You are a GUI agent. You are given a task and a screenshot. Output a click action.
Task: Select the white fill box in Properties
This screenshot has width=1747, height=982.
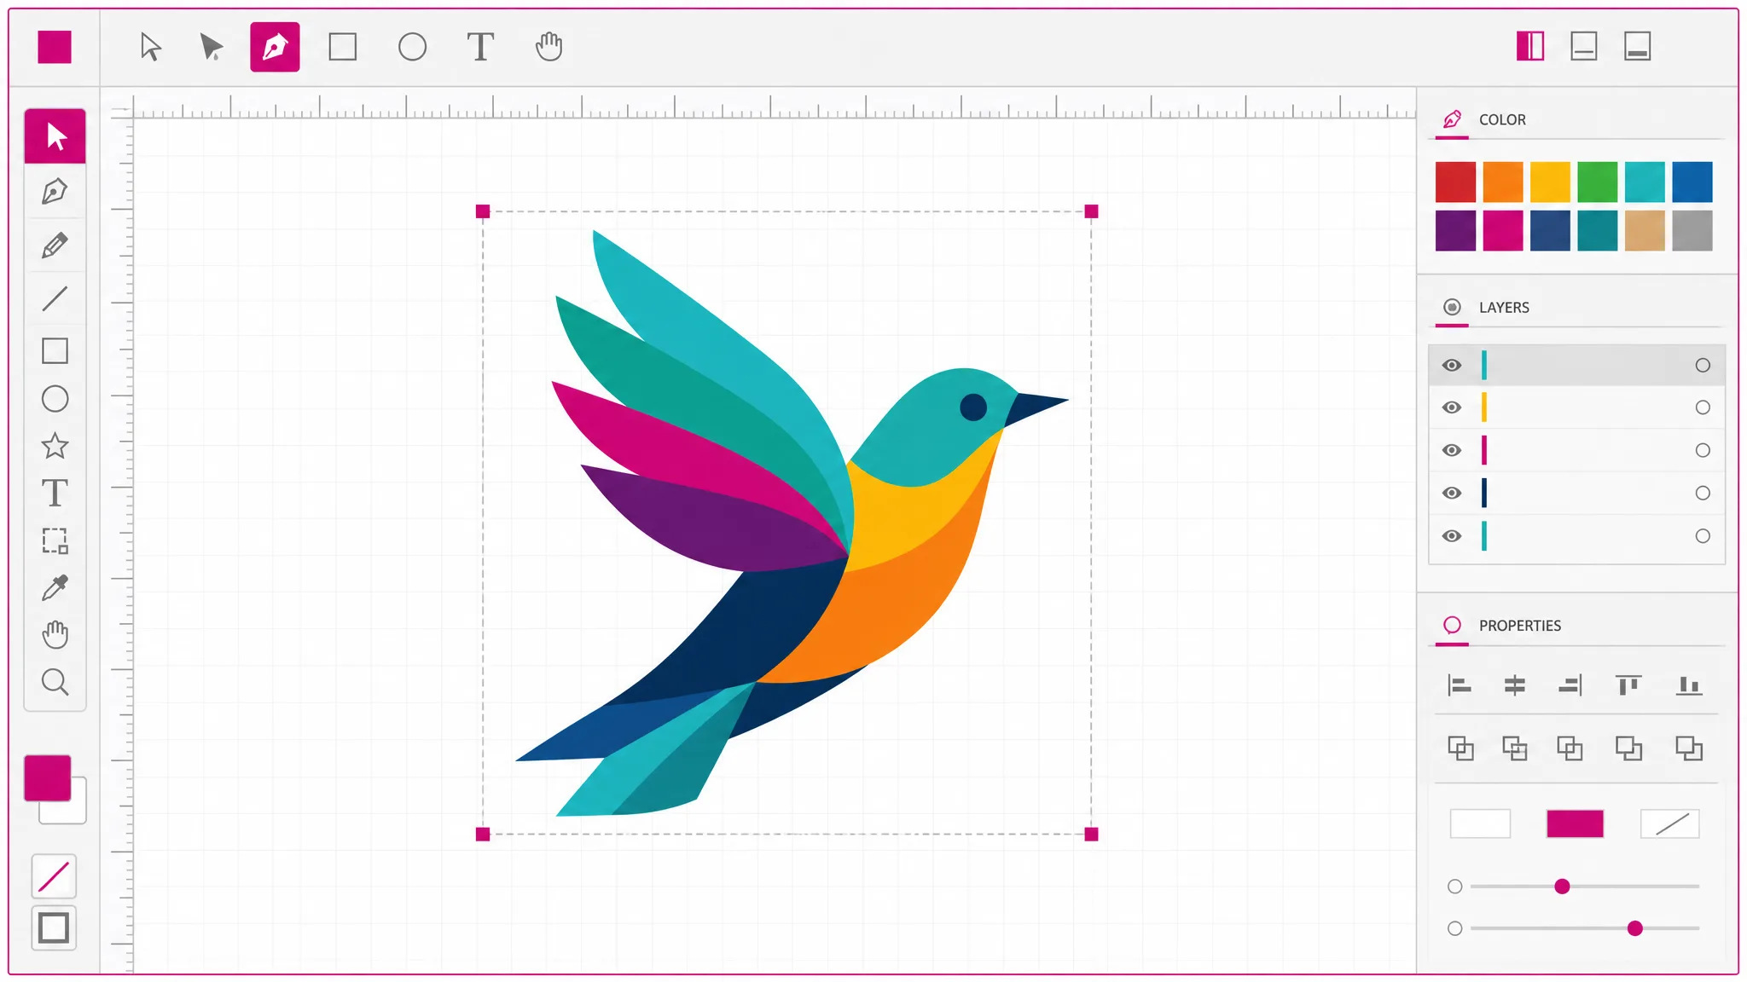pos(1480,824)
